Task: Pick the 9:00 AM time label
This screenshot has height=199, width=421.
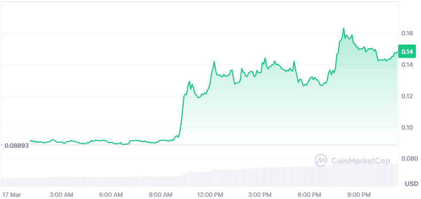Action: pyautogui.click(x=161, y=194)
